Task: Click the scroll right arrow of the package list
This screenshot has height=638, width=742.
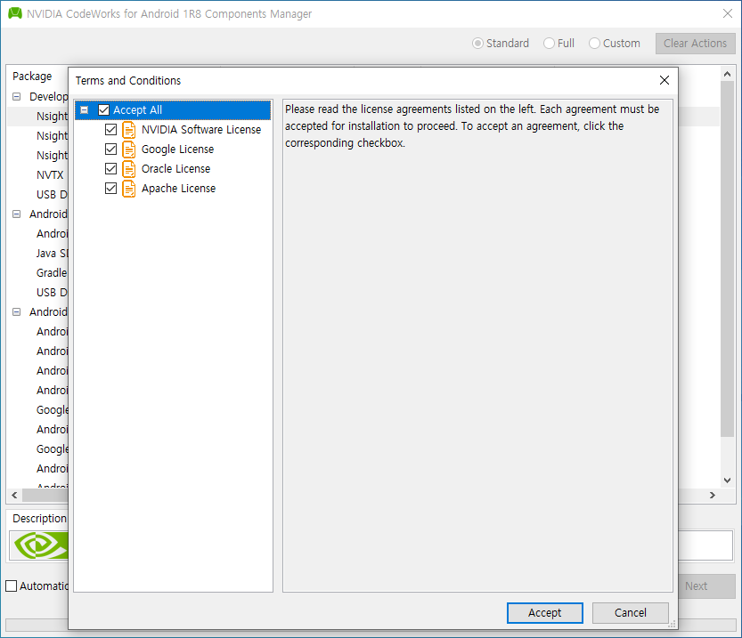Action: pyautogui.click(x=713, y=496)
